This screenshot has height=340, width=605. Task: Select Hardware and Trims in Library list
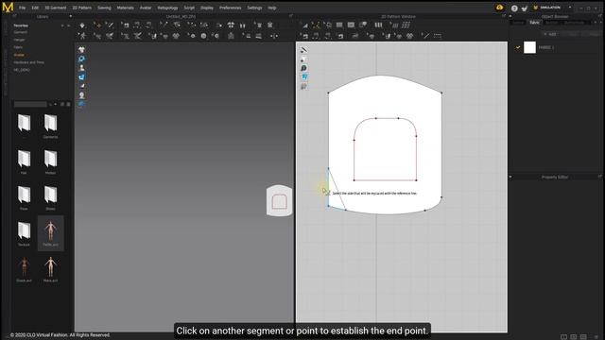tap(29, 62)
